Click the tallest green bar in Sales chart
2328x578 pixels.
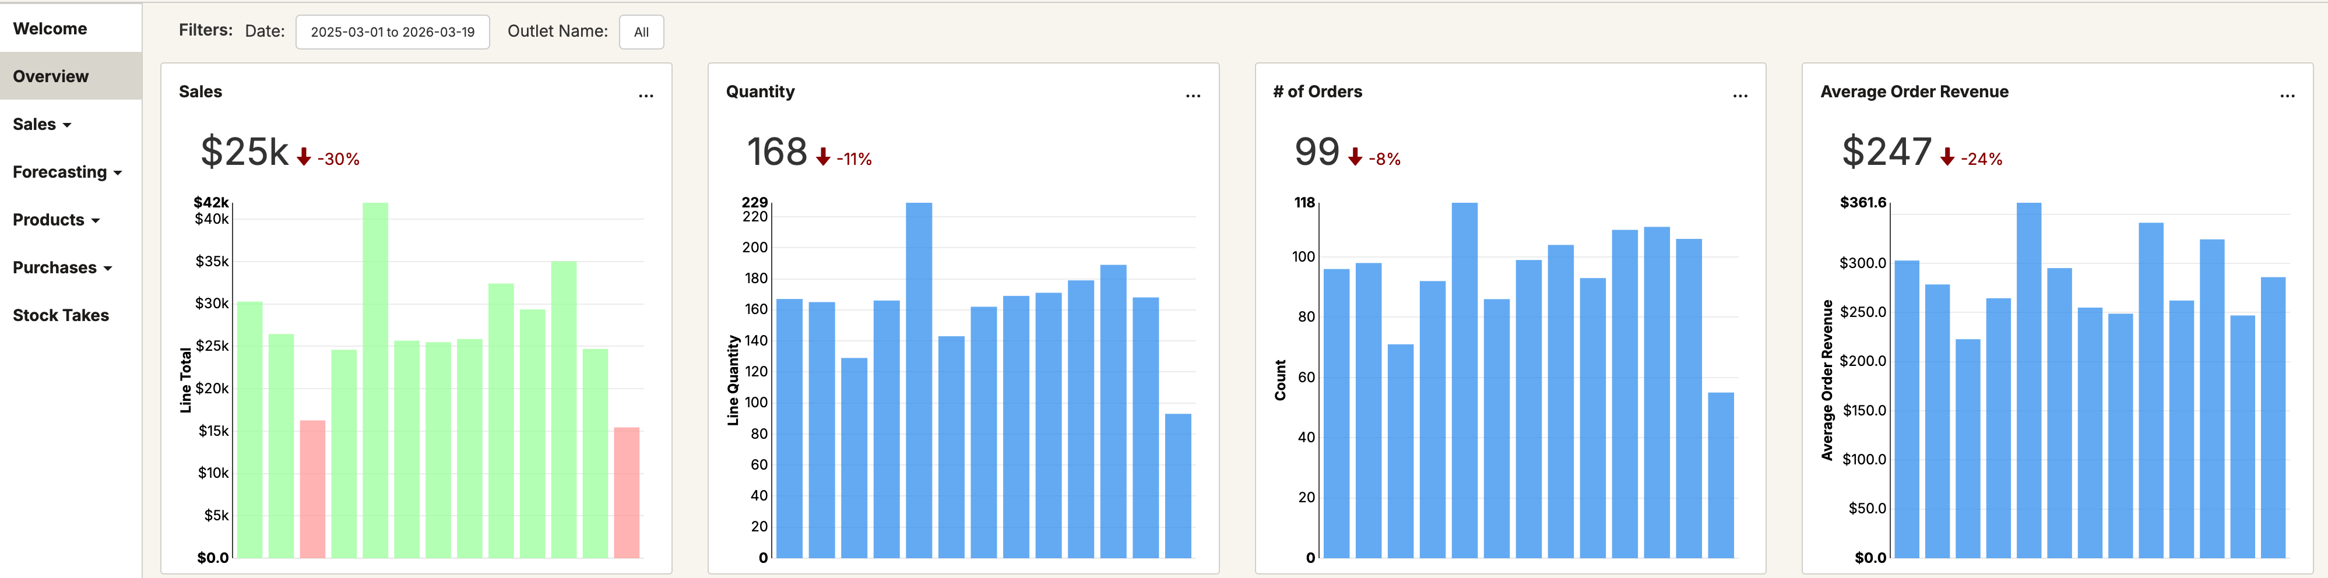click(375, 379)
